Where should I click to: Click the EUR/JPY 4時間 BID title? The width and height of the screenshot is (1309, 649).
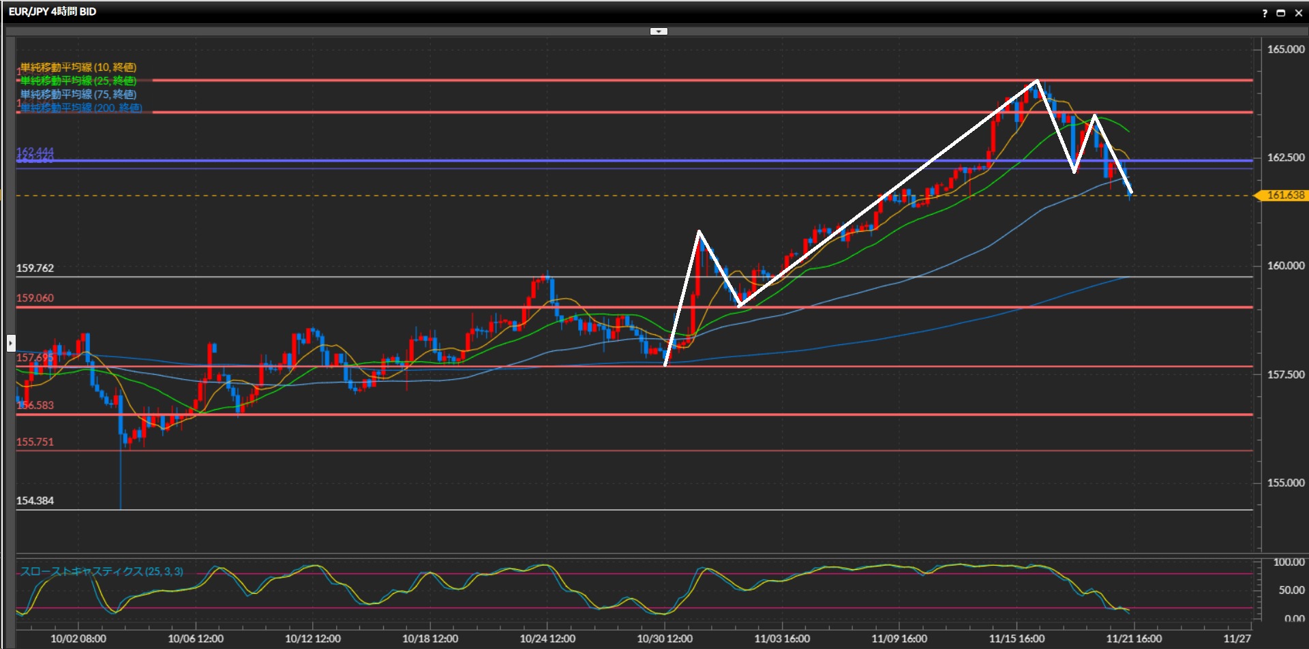click(52, 12)
